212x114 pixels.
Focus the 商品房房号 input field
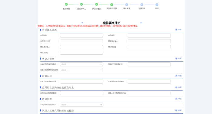81,53
